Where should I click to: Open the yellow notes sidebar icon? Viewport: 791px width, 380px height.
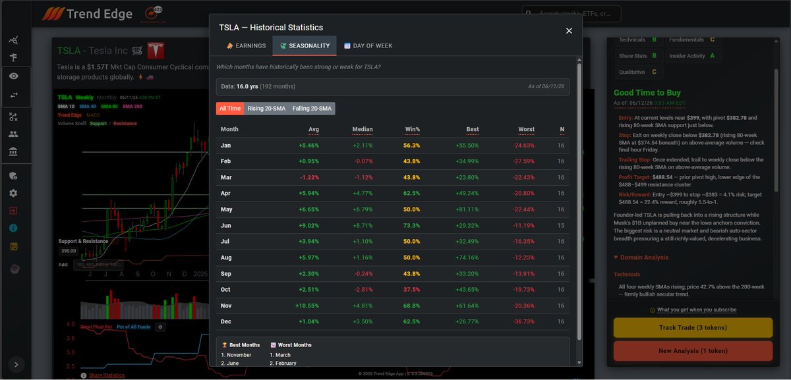pyautogui.click(x=13, y=246)
